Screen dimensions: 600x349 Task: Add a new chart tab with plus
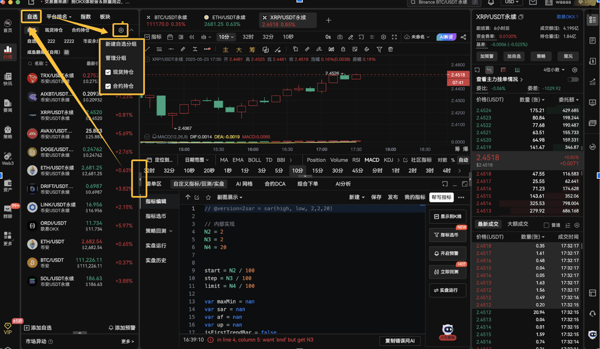[x=328, y=20]
